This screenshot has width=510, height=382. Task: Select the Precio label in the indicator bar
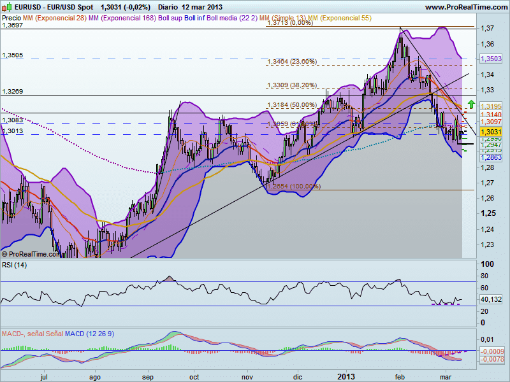click(x=12, y=18)
